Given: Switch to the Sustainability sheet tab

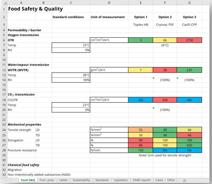Looking at the screenshot, I should (81, 180).
